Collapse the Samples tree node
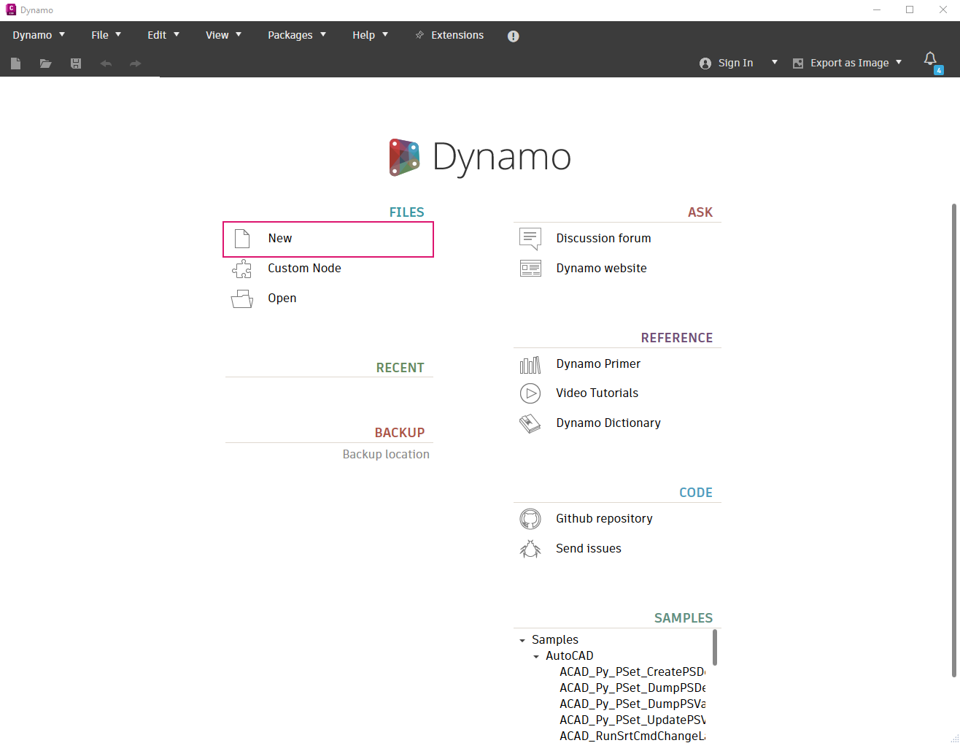960x743 pixels. point(522,640)
